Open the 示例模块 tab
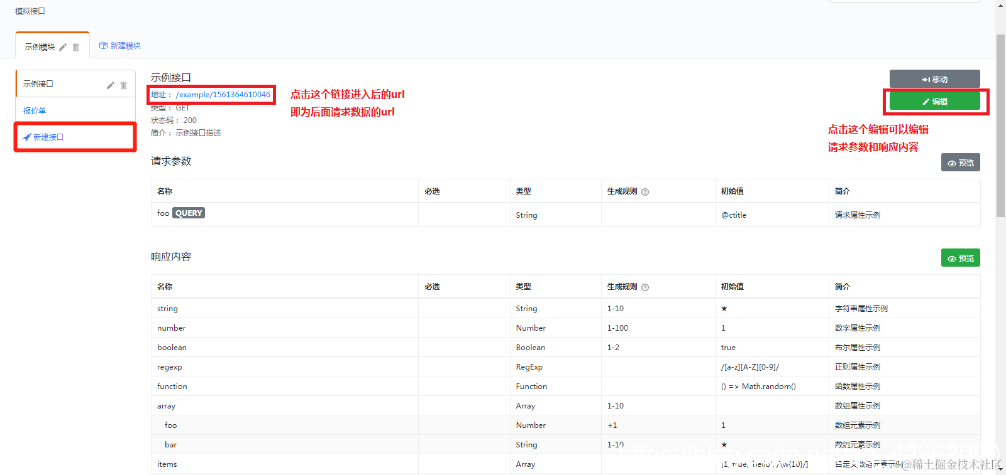 click(x=52, y=46)
